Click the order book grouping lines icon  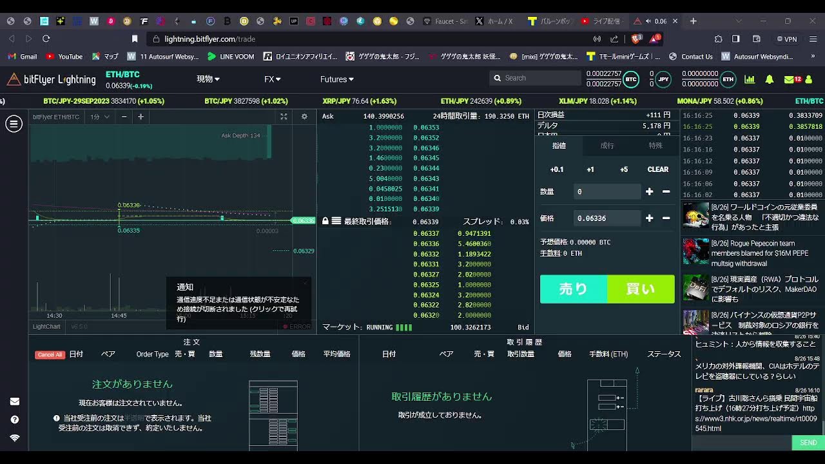(x=336, y=221)
